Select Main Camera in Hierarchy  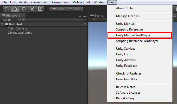18,28
